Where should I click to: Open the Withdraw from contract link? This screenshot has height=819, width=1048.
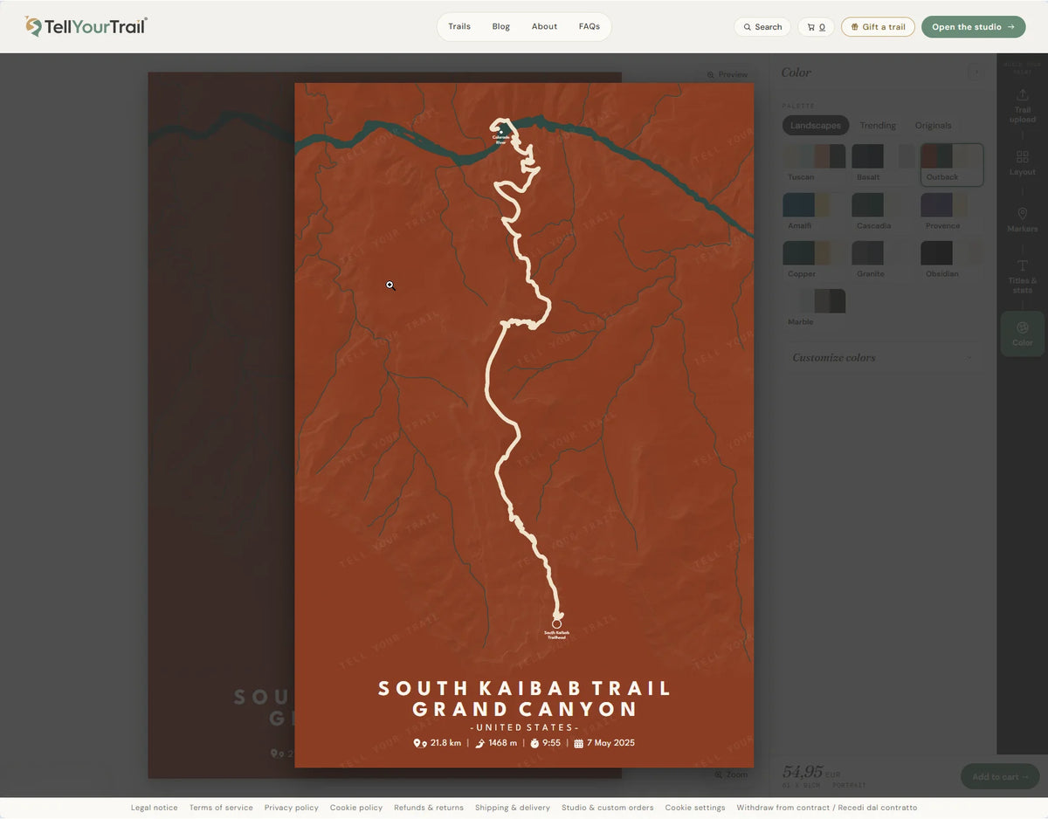click(827, 808)
